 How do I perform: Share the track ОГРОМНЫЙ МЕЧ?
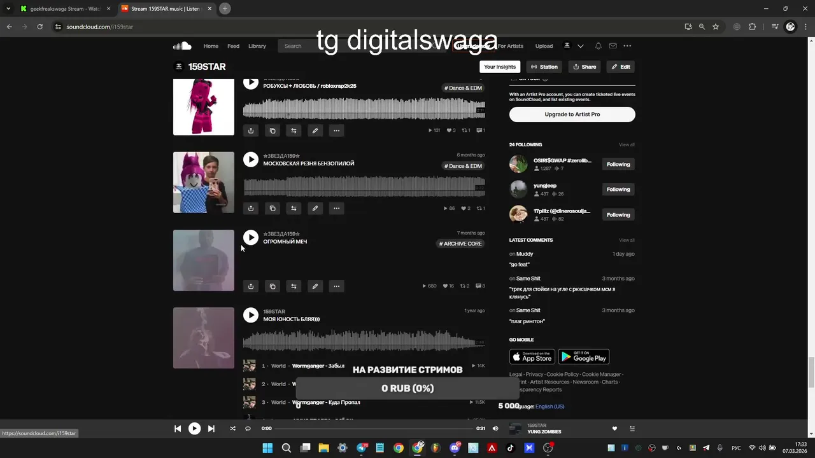pos(251,286)
